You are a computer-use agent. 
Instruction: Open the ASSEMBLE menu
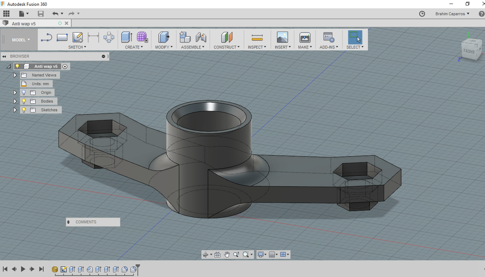point(193,47)
